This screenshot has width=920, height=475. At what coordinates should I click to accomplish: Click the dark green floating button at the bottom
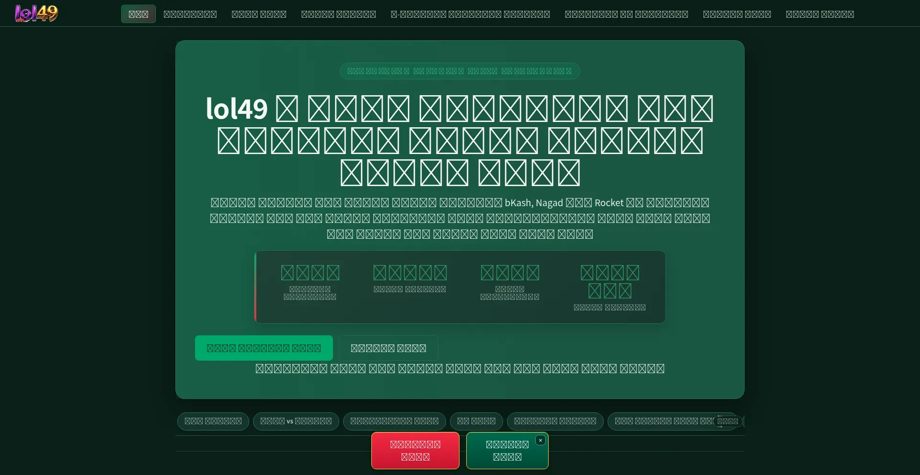tap(507, 451)
